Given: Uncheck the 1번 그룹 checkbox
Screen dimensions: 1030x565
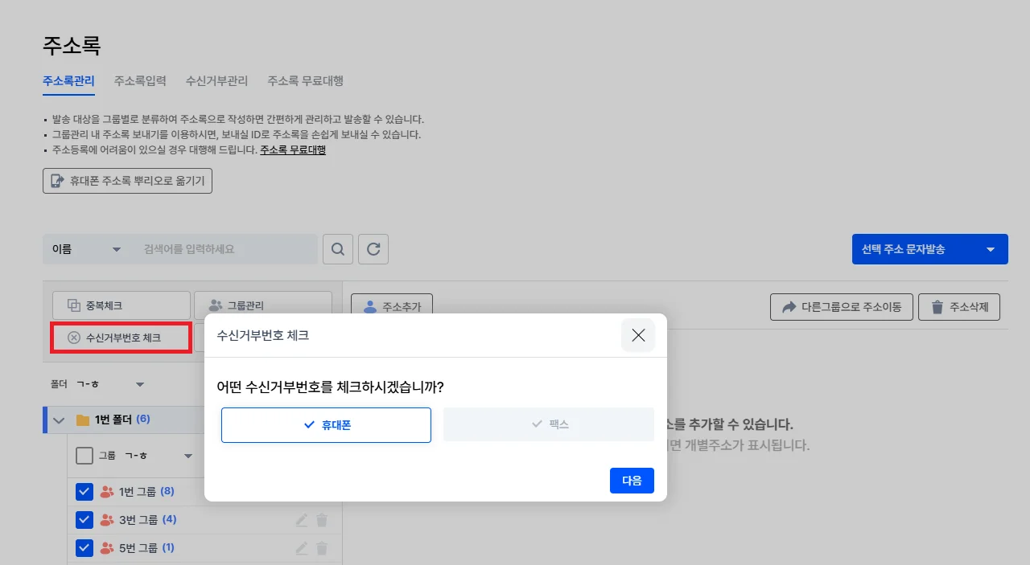Looking at the screenshot, I should (84, 492).
